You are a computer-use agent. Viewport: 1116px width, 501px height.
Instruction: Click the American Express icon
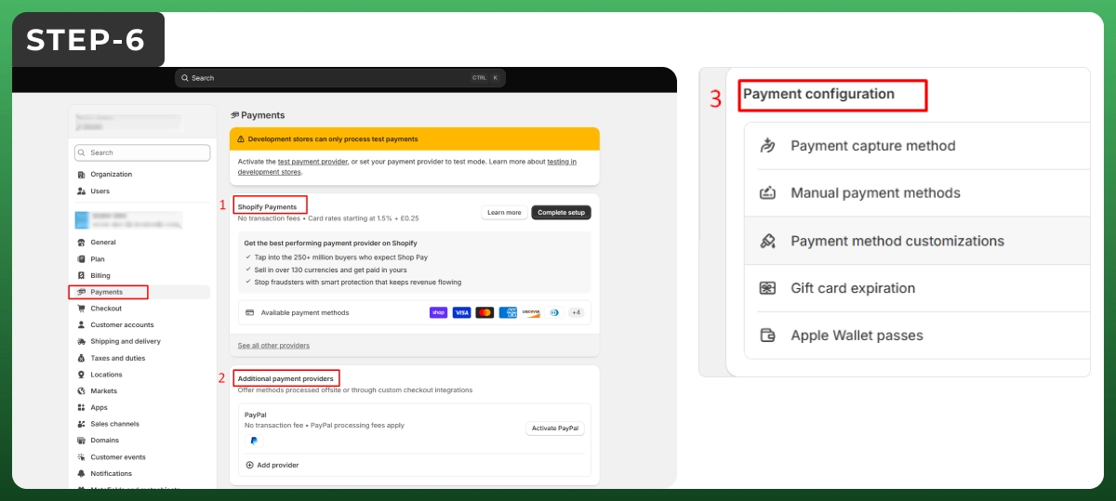[x=508, y=313]
